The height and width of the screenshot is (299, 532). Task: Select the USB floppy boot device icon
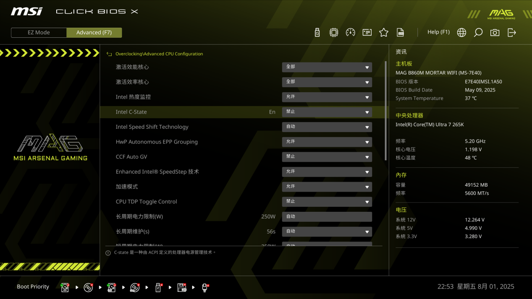[182, 287]
